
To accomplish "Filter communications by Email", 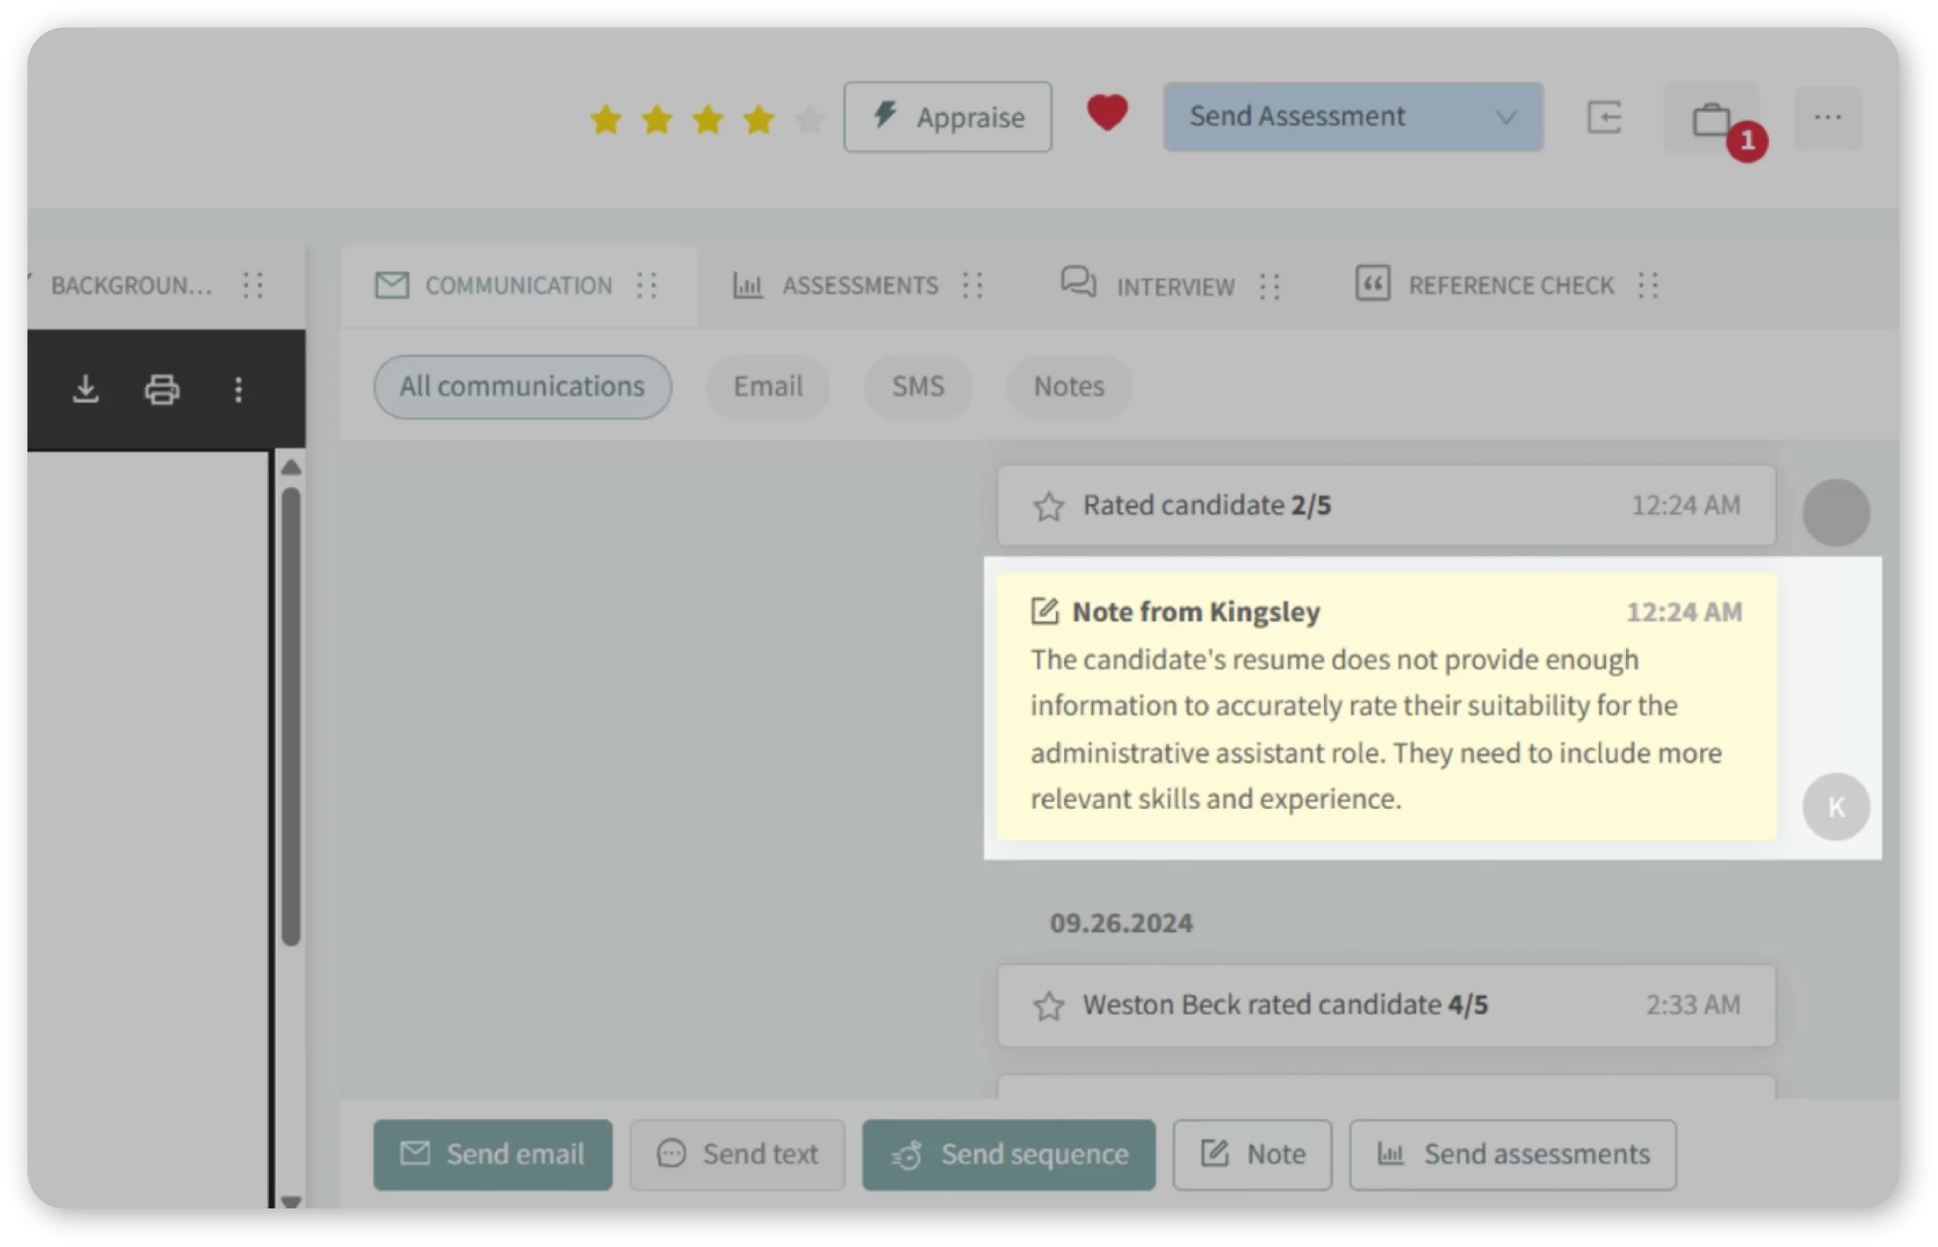I will 768,386.
